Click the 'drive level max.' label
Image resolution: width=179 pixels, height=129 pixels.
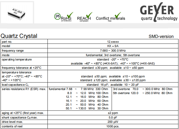[12, 122]
